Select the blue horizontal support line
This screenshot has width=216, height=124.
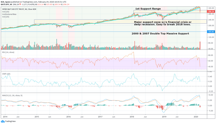coord(104,32)
